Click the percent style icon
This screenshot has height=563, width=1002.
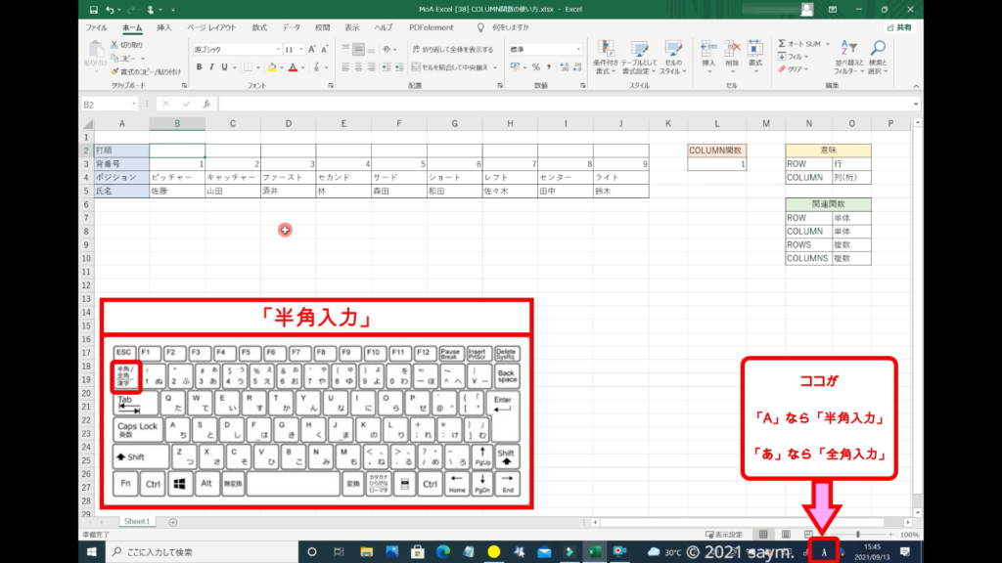click(535, 67)
